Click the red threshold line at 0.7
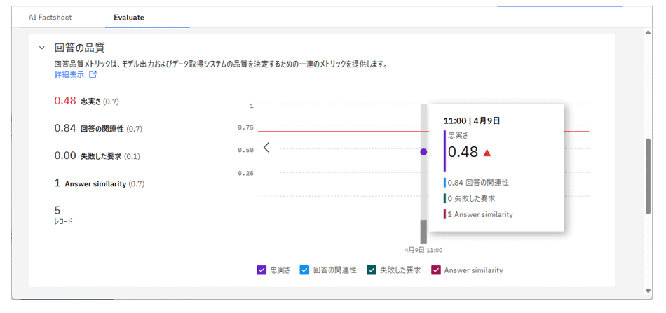This screenshot has height=313, width=666. (337, 131)
